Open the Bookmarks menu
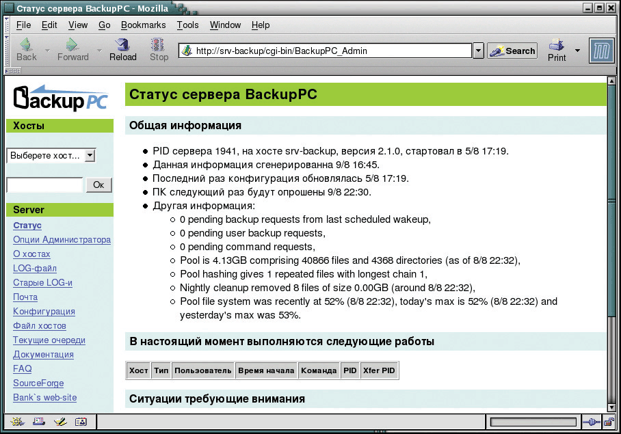Screen dimensions: 621x434 [x=143, y=25]
